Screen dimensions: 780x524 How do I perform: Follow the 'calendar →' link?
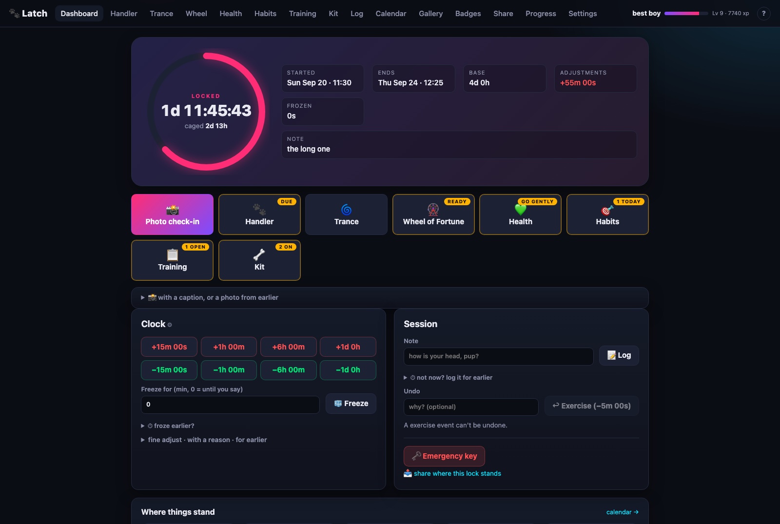pos(623,512)
